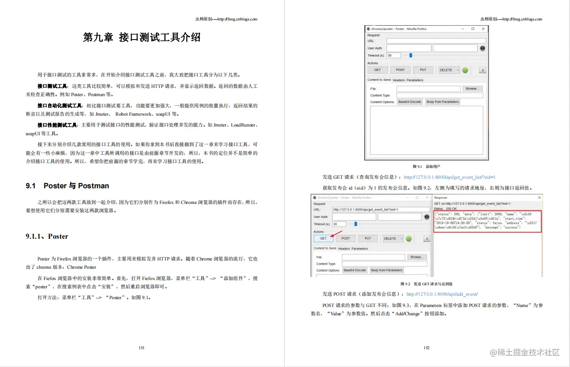Image resolution: width=570 pixels, height=367 pixels.
Task: Switch to the Headers tab
Action: click(399, 80)
